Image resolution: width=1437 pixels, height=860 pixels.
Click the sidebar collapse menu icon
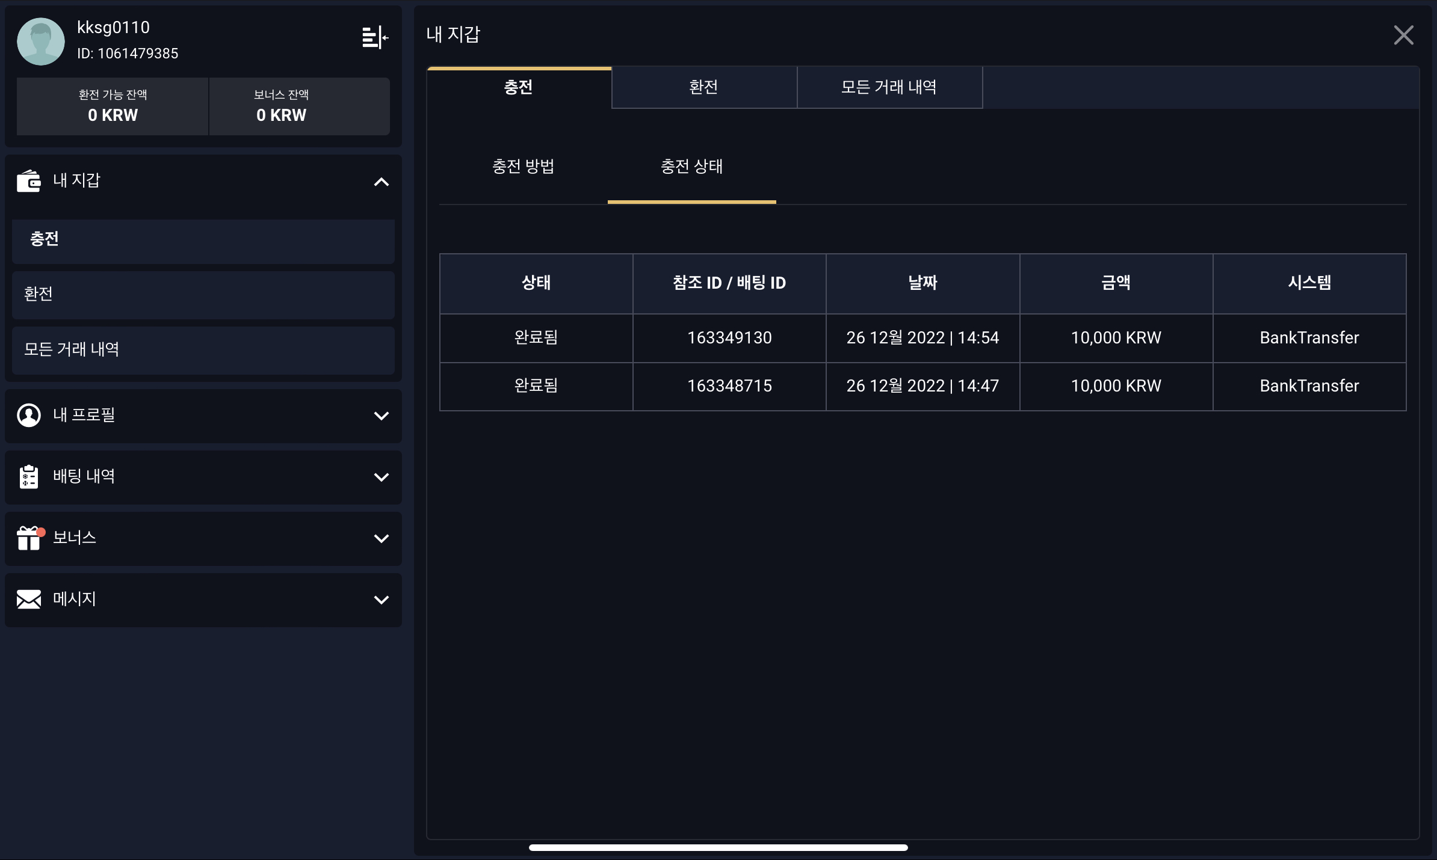click(x=375, y=38)
